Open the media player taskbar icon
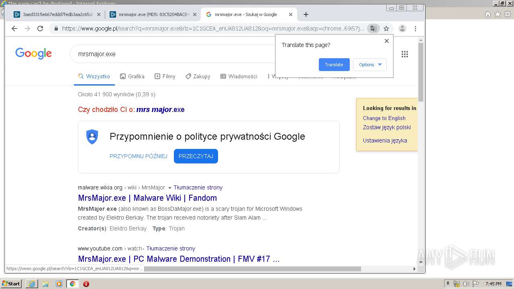The image size is (514, 289). coord(59,284)
